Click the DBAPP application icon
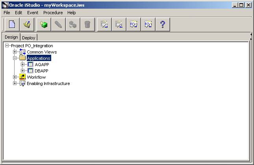Image resolution: width=254 pixels, height=165 pixels. pyautogui.click(x=30, y=71)
